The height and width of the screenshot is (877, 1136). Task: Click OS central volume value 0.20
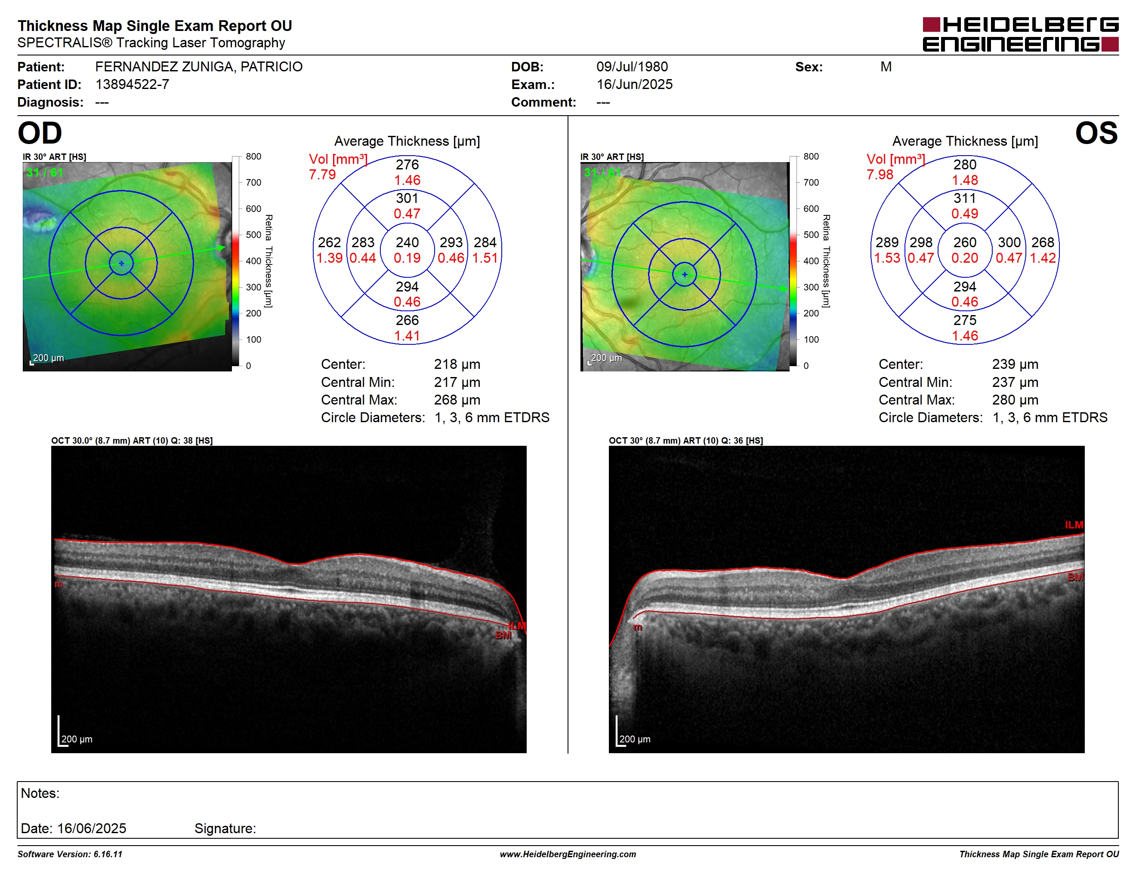(965, 258)
